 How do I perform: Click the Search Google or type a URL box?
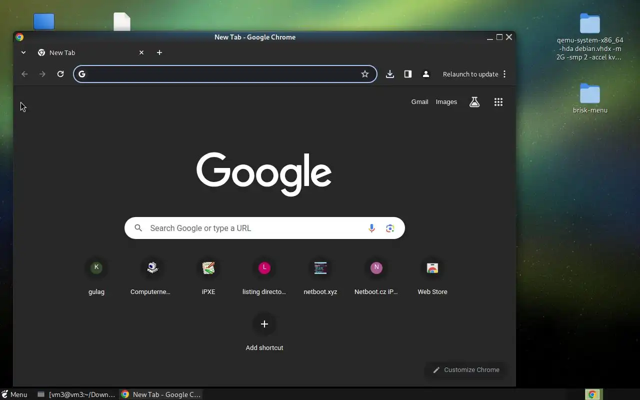click(x=264, y=228)
